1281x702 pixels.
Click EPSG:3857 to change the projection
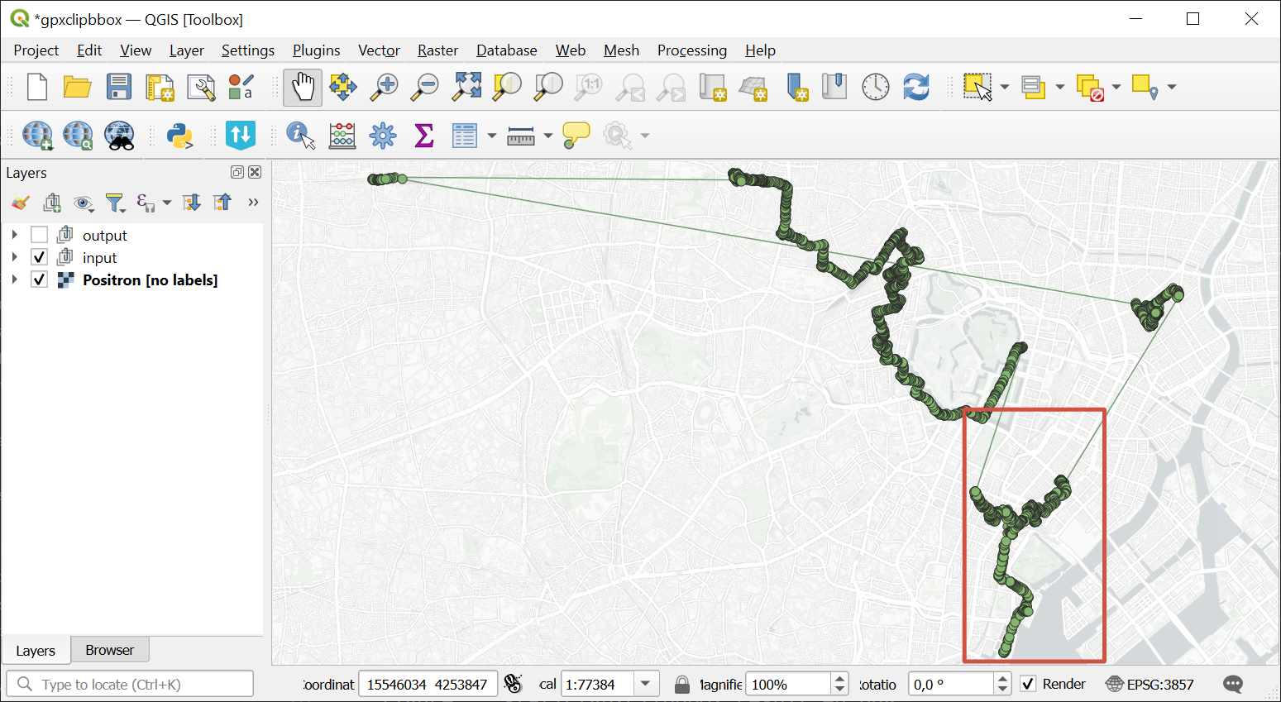1160,684
